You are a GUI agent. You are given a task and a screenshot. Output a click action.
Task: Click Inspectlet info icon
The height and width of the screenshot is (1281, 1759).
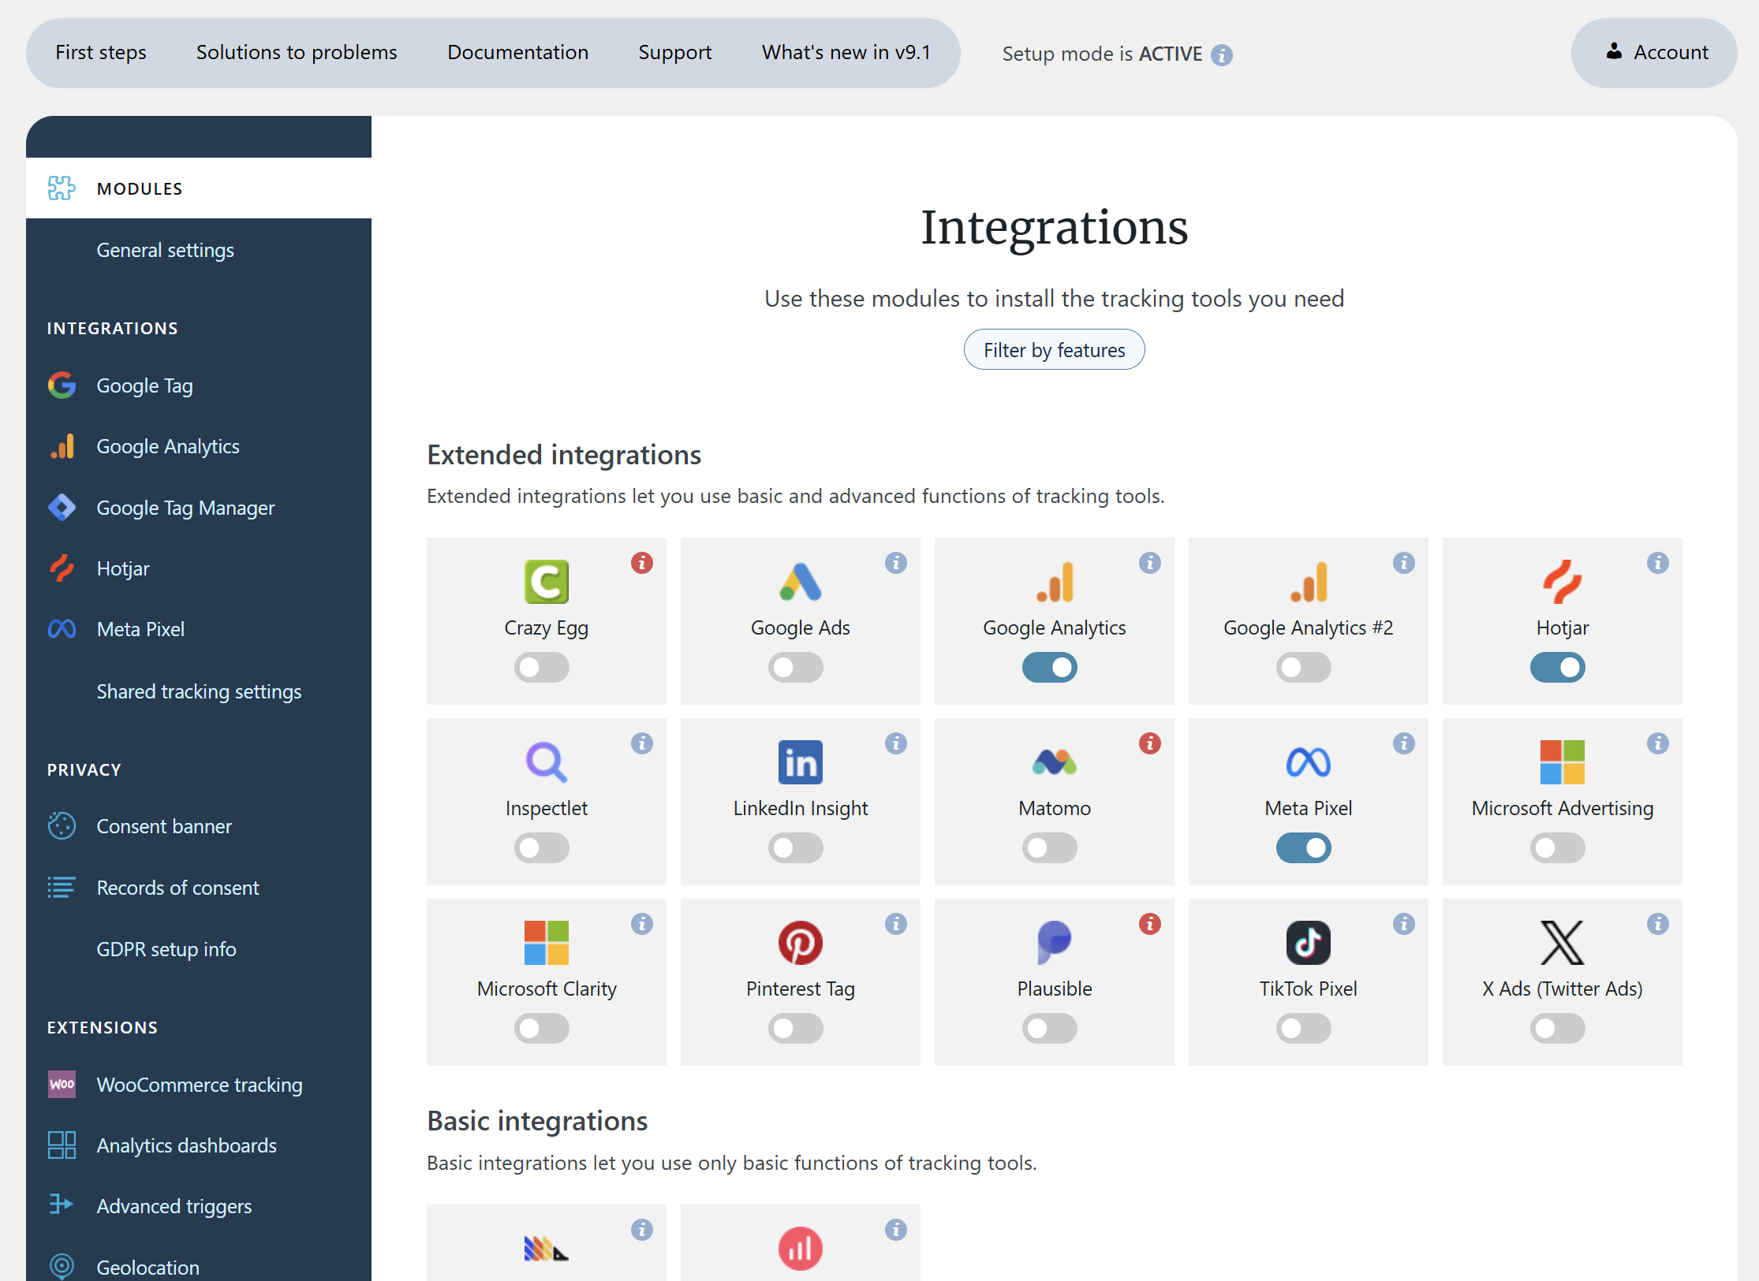click(642, 743)
